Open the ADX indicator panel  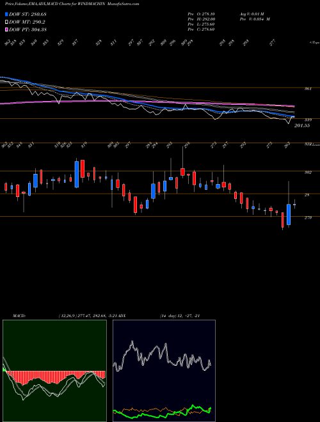(164, 371)
